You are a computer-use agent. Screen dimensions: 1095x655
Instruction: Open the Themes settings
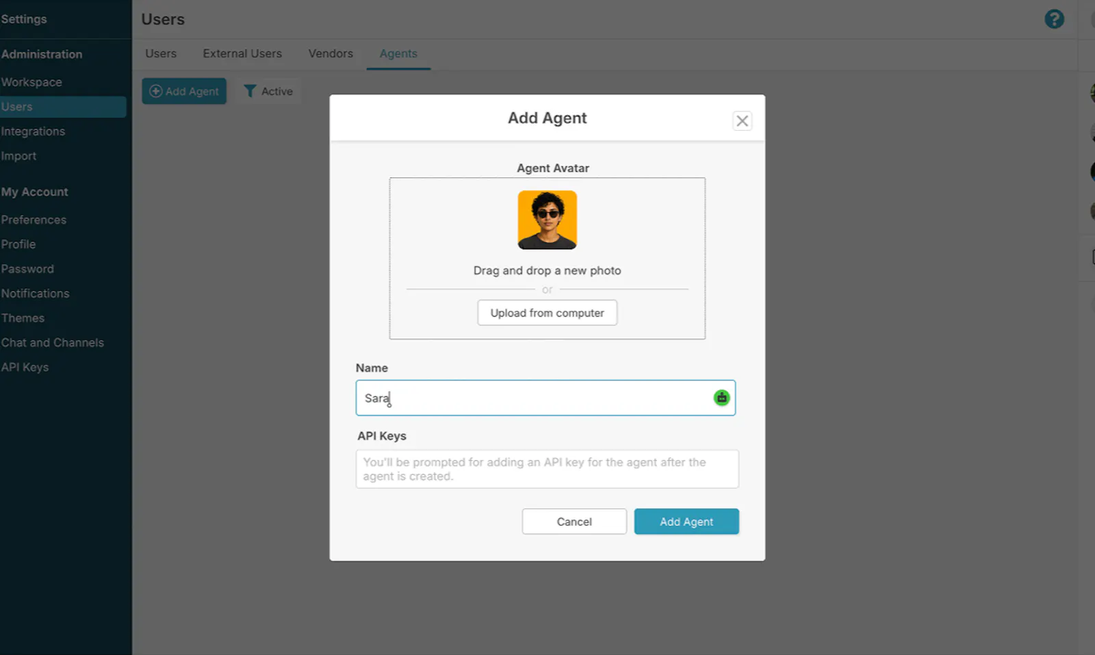(x=23, y=318)
